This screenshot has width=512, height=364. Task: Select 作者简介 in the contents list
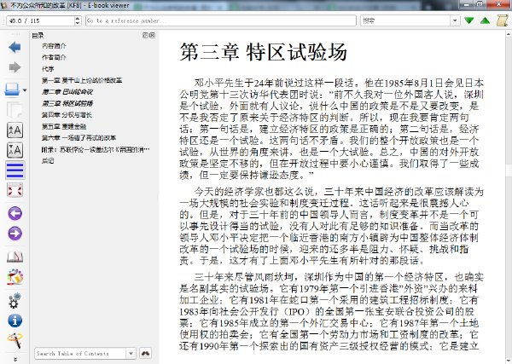coord(54,57)
